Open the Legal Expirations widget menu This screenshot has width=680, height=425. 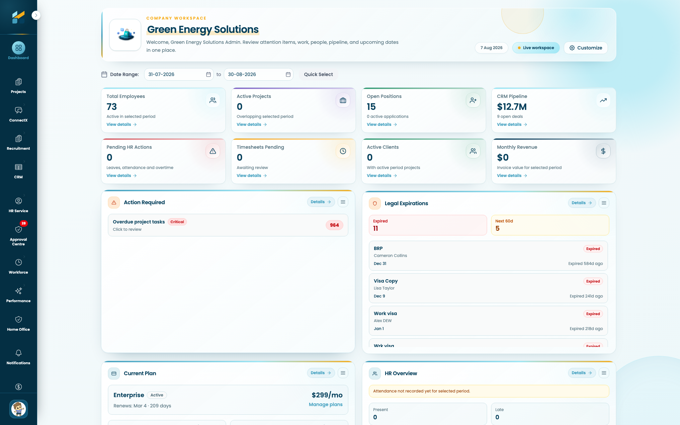point(604,203)
